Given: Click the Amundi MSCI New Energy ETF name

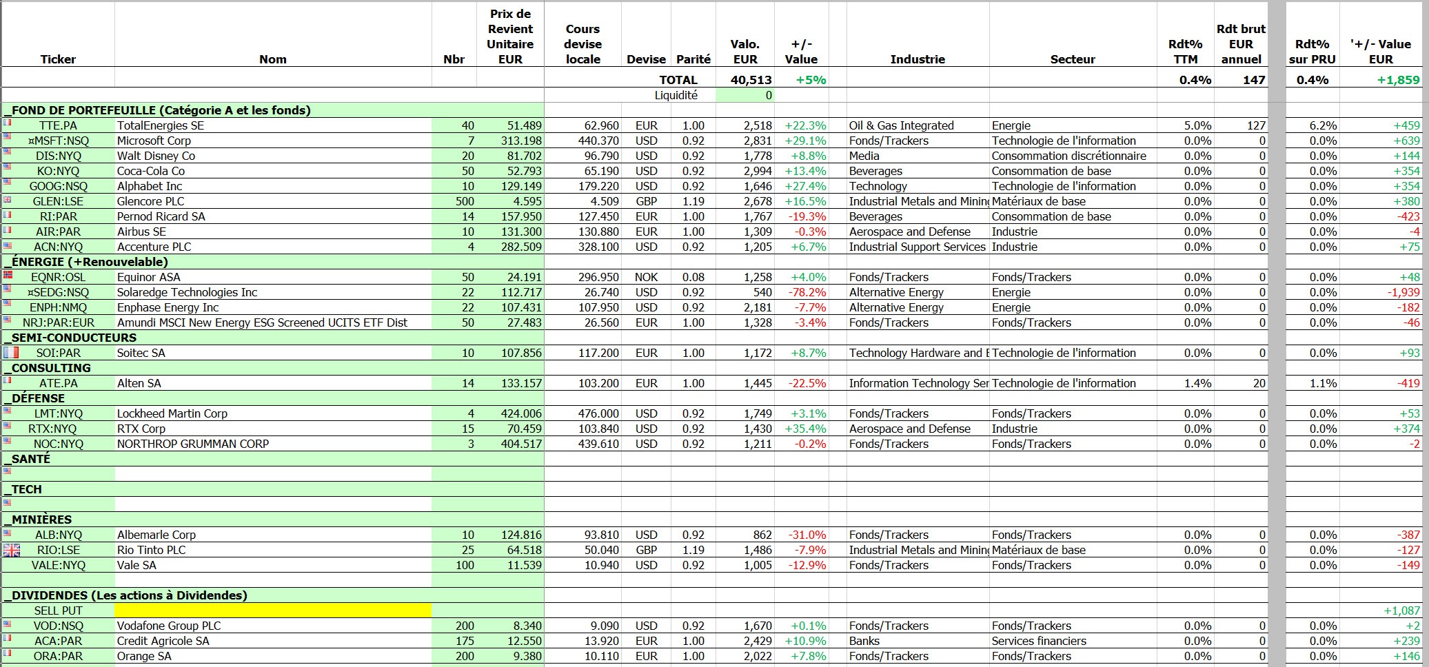Looking at the screenshot, I should (x=273, y=322).
